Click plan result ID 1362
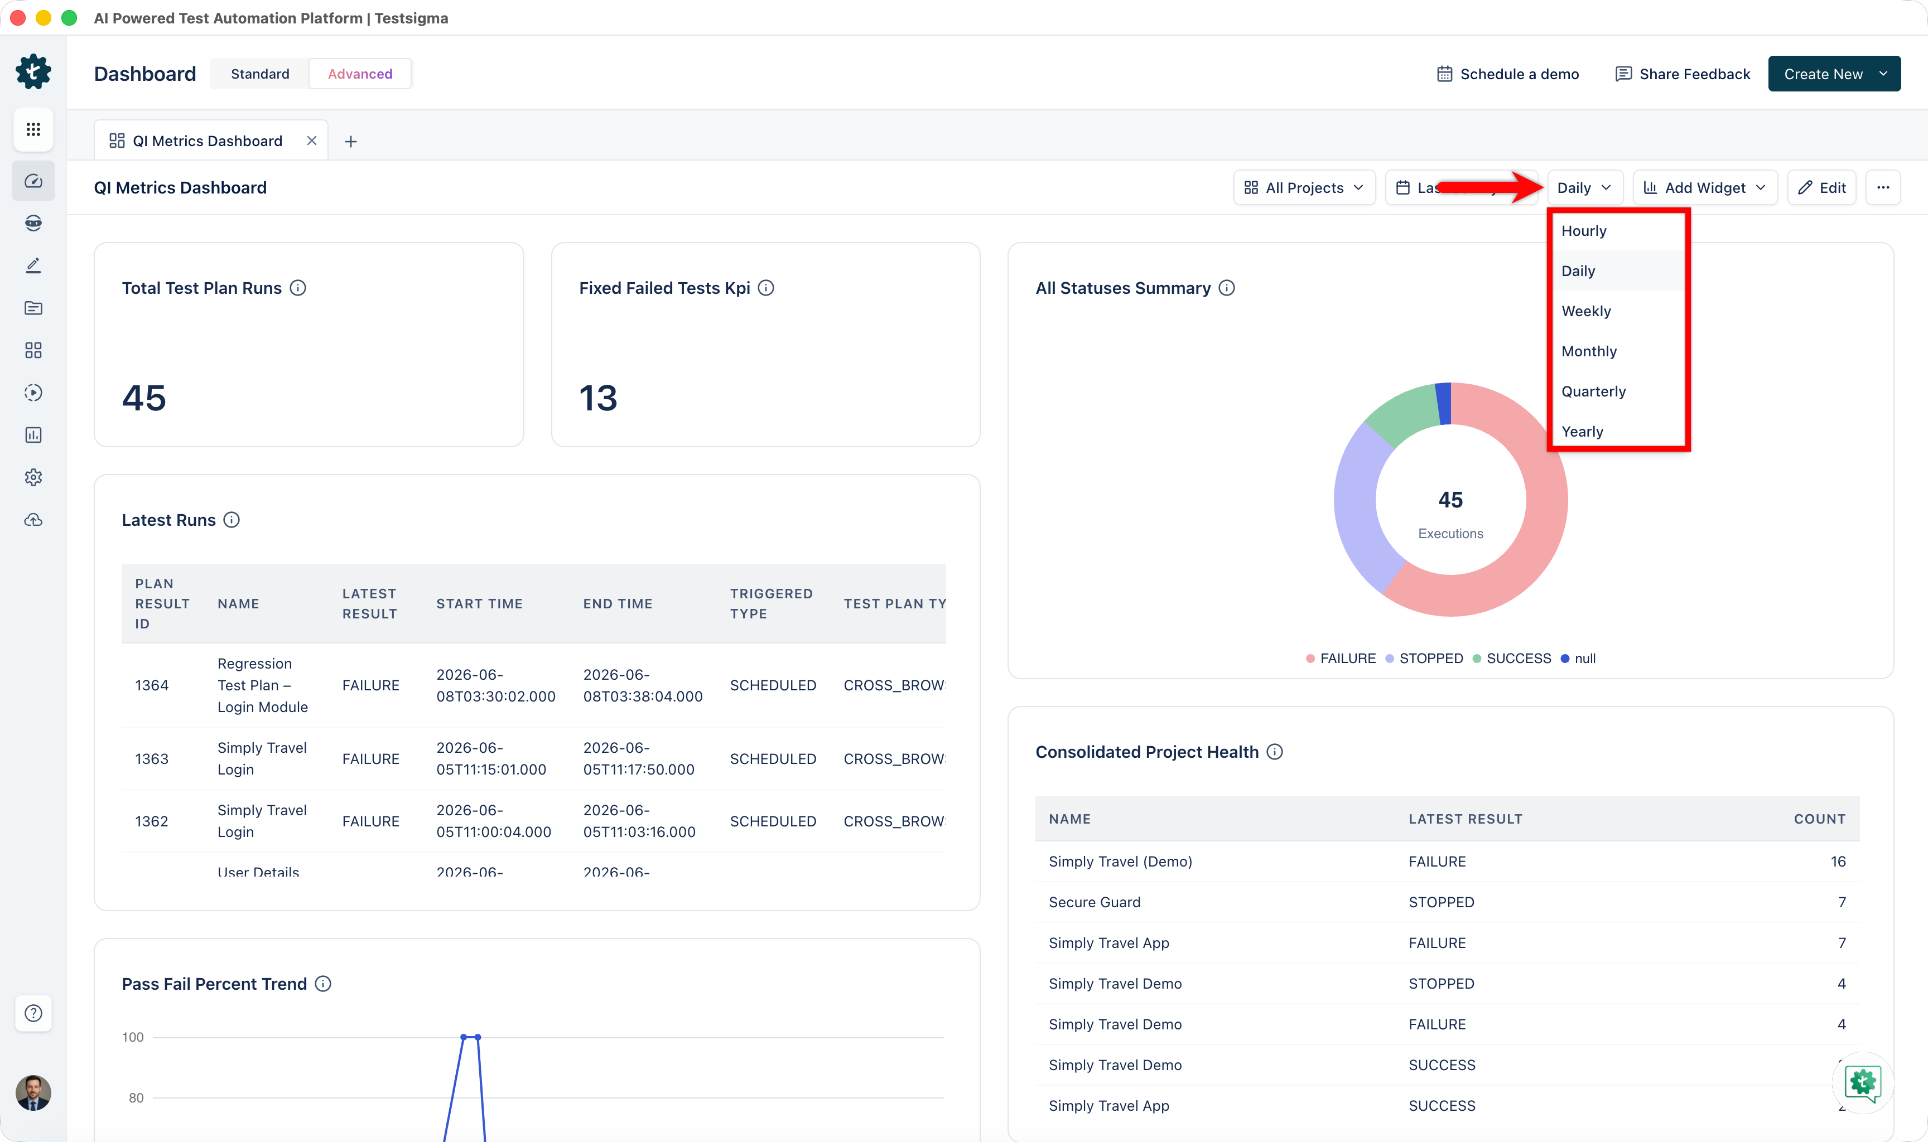The width and height of the screenshot is (1928, 1142). (152, 821)
